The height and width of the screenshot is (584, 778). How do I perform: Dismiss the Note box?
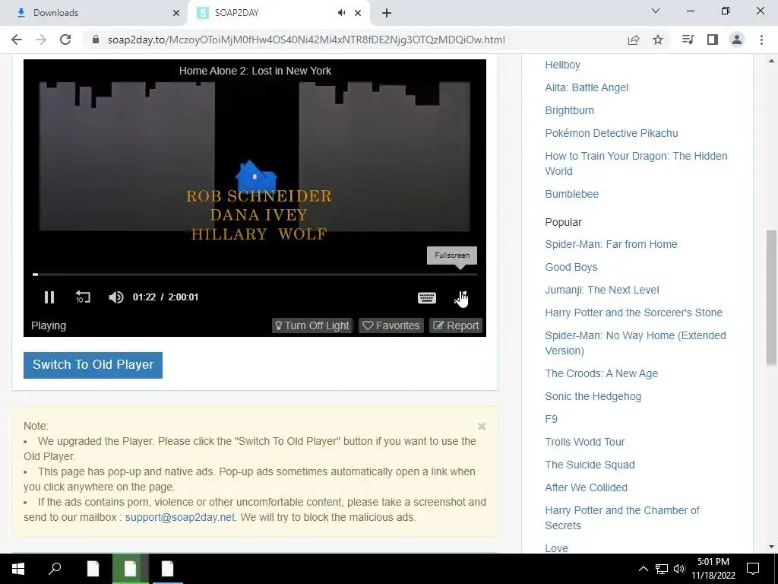tap(481, 427)
